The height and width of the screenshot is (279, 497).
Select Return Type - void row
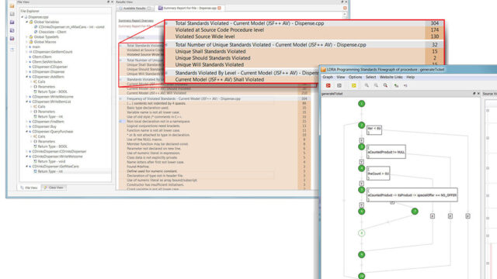51,161
